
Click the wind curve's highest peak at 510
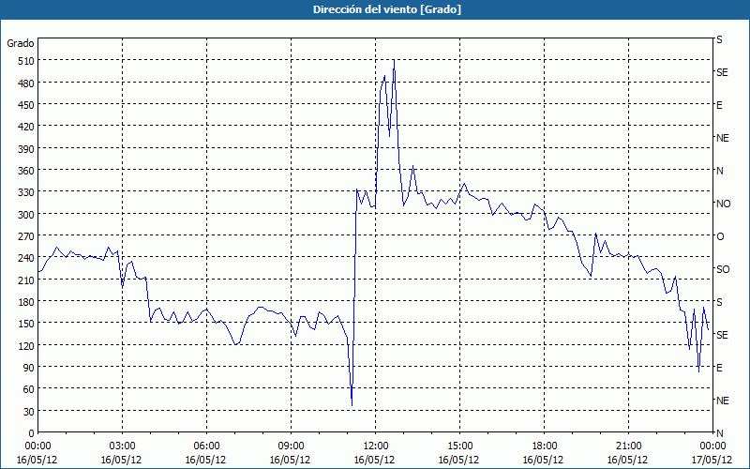point(394,60)
